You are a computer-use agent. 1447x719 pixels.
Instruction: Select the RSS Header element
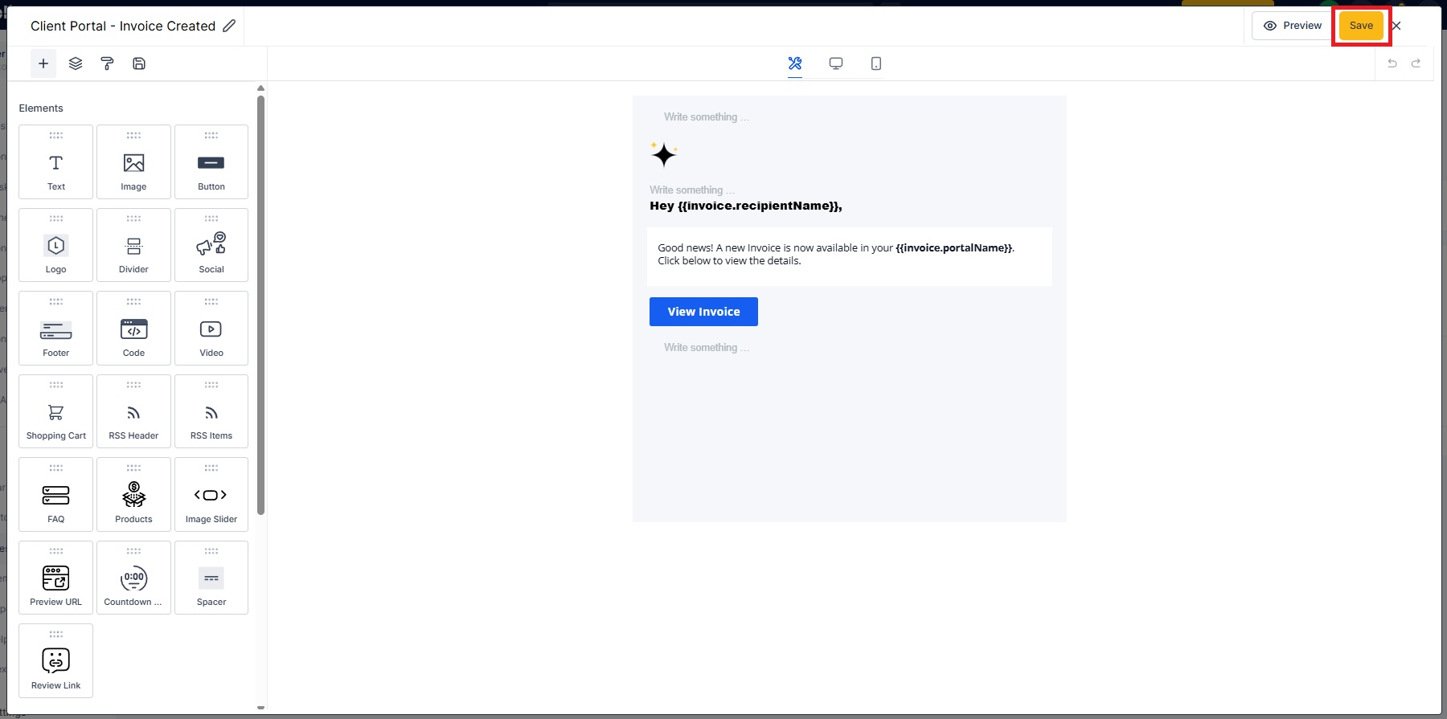pyautogui.click(x=133, y=411)
